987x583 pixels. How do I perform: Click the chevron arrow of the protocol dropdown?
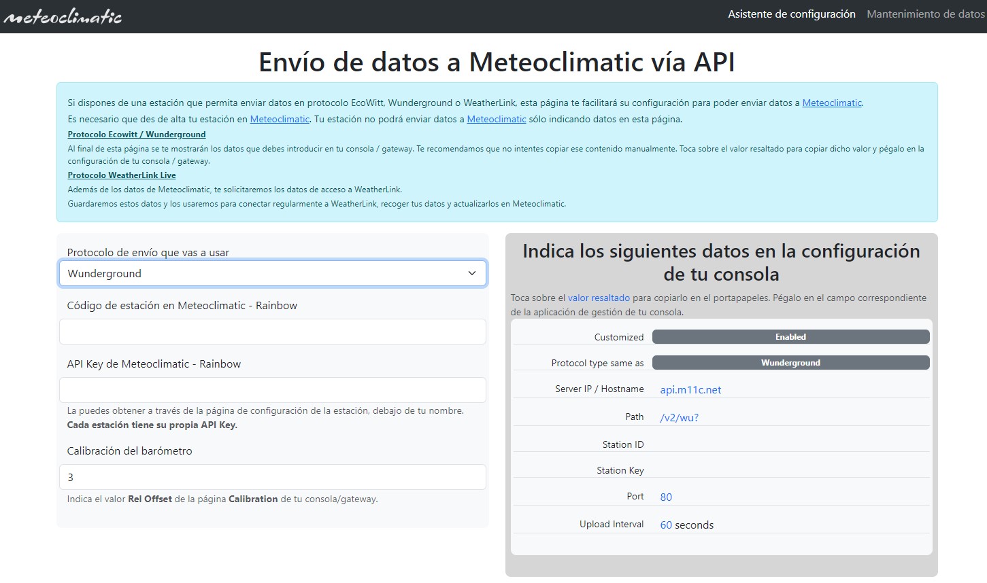click(472, 273)
